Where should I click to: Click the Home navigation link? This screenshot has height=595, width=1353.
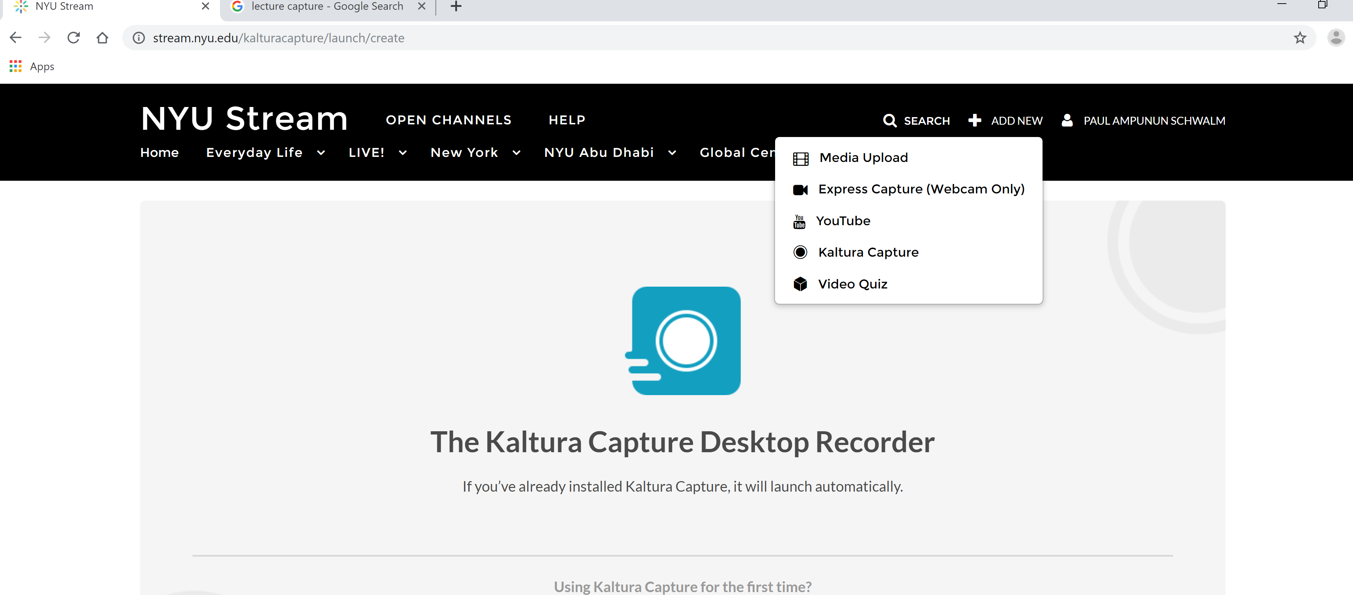tap(159, 153)
